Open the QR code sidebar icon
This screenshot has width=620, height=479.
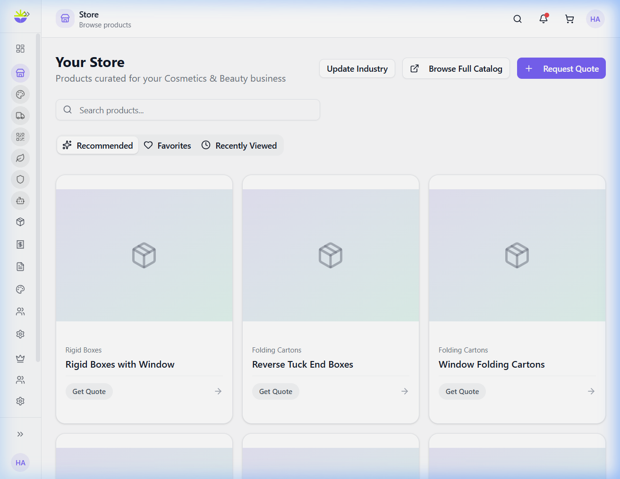20,137
